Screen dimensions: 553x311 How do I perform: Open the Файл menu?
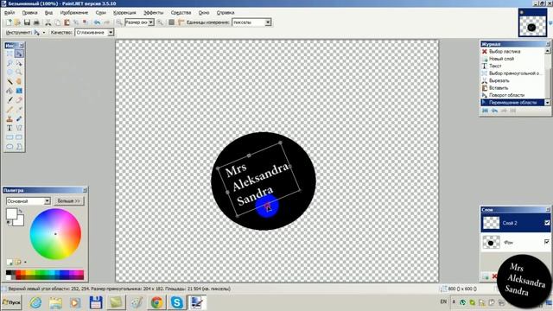(x=10, y=13)
